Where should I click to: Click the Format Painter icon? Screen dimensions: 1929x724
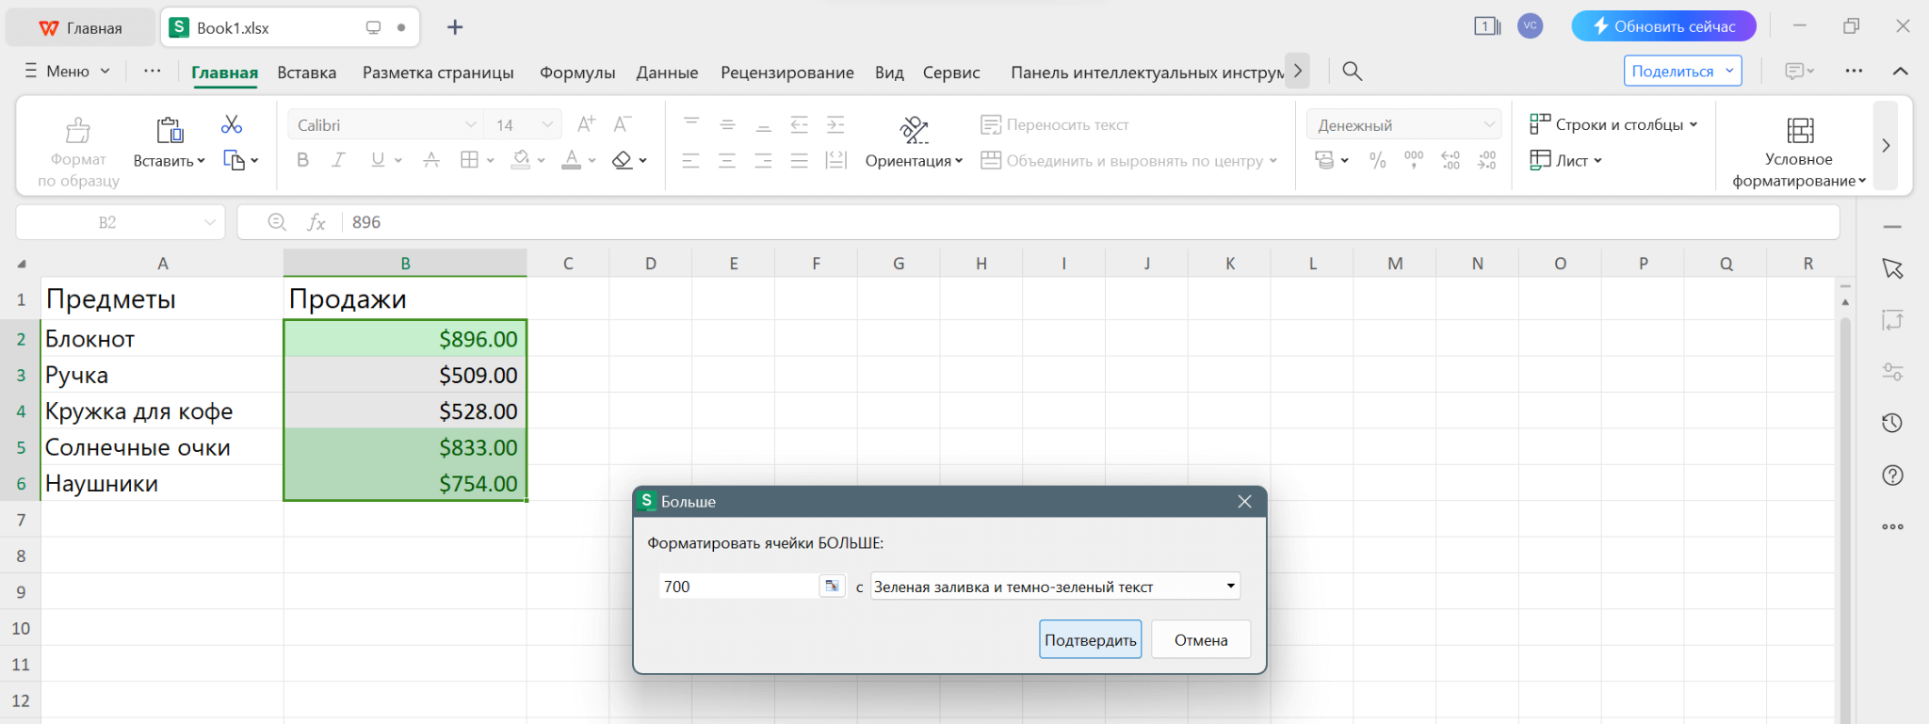coord(78,130)
